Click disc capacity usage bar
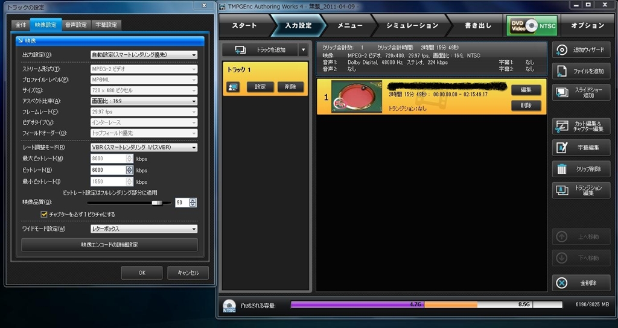The width and height of the screenshot is (618, 328). (427, 304)
